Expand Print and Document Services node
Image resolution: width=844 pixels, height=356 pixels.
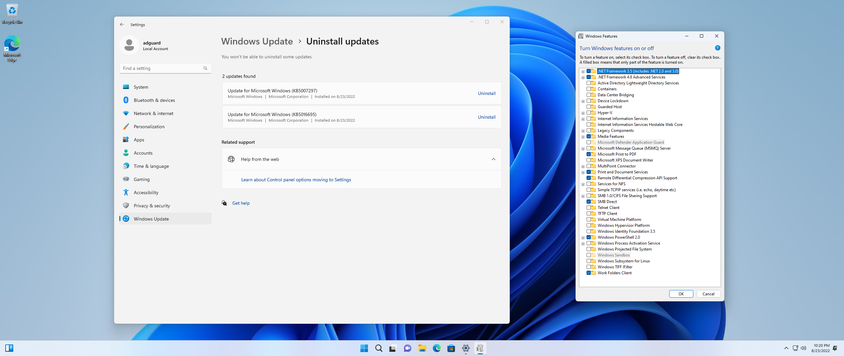click(x=583, y=172)
